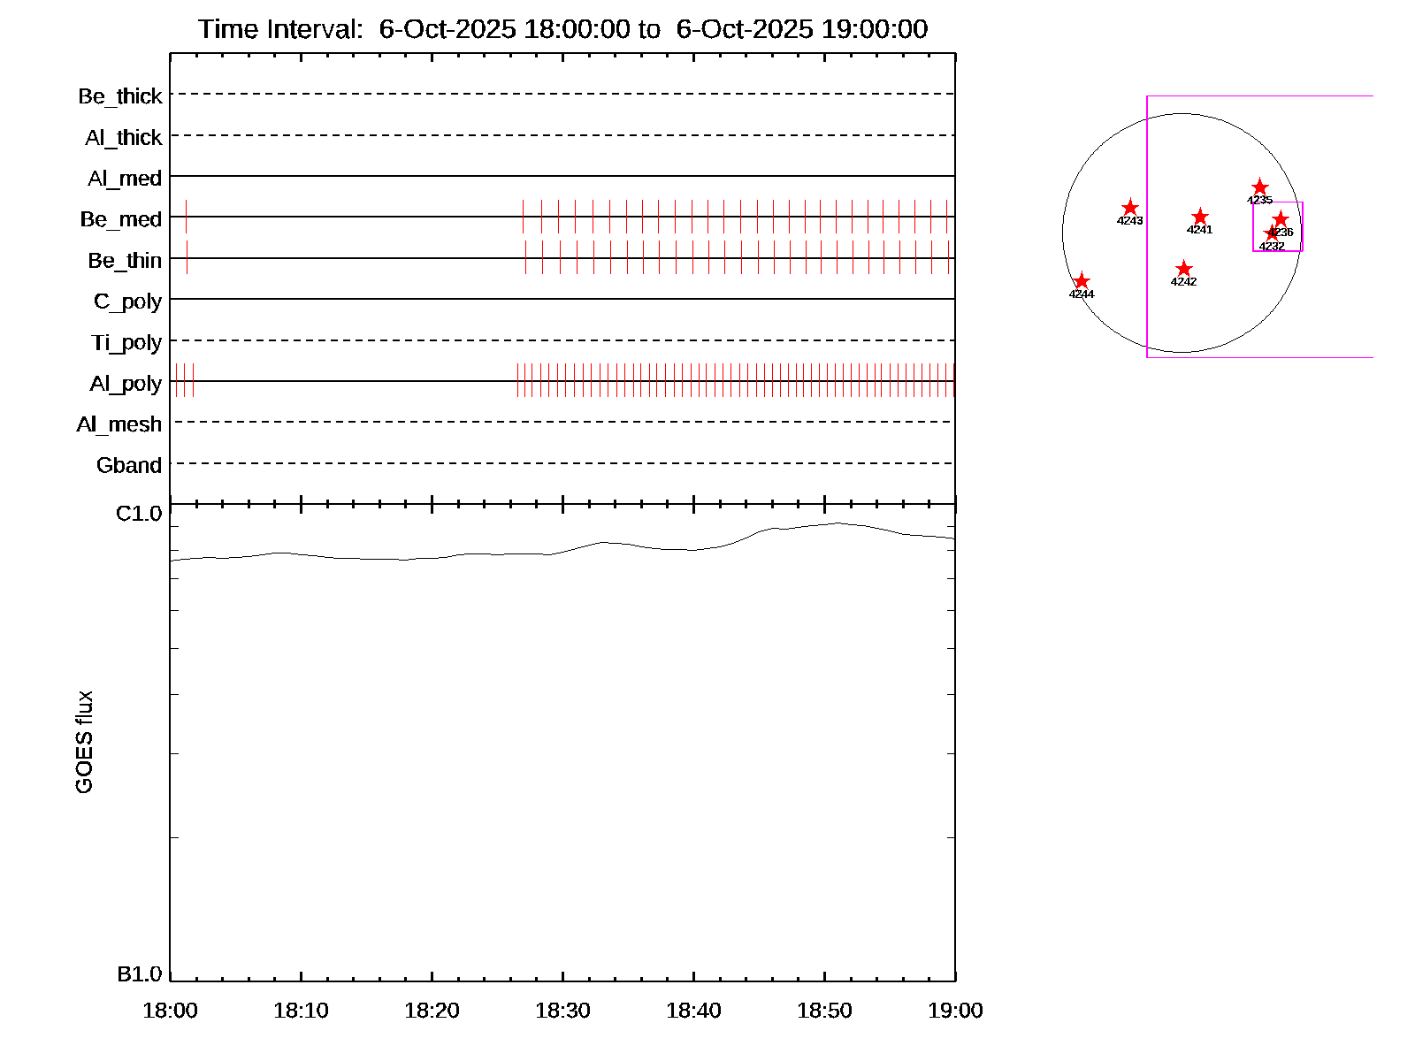Image resolution: width=1415 pixels, height=1061 pixels.
Task: Click the C1.0 flux axis label
Action: point(139,514)
